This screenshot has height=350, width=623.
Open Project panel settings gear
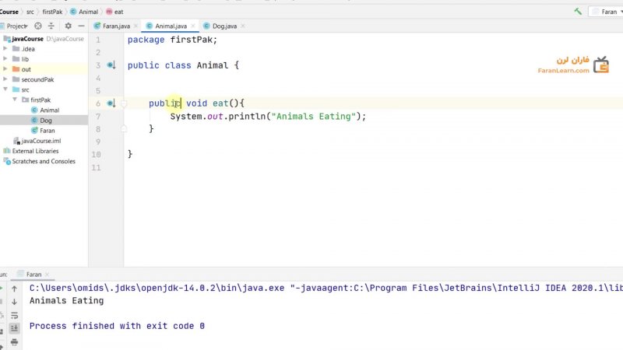point(68,26)
